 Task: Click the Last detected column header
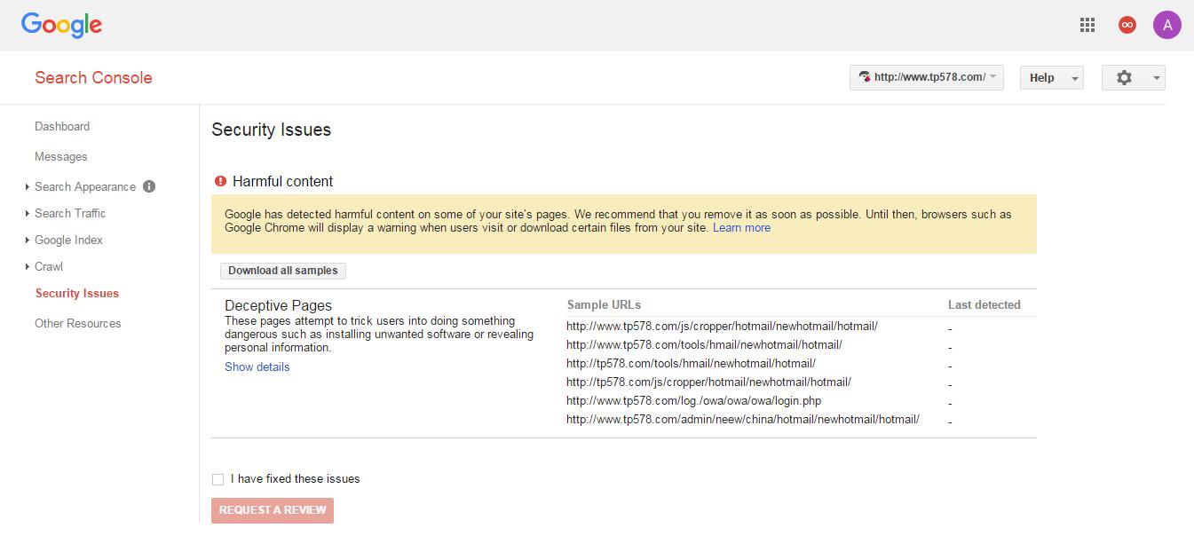984,304
